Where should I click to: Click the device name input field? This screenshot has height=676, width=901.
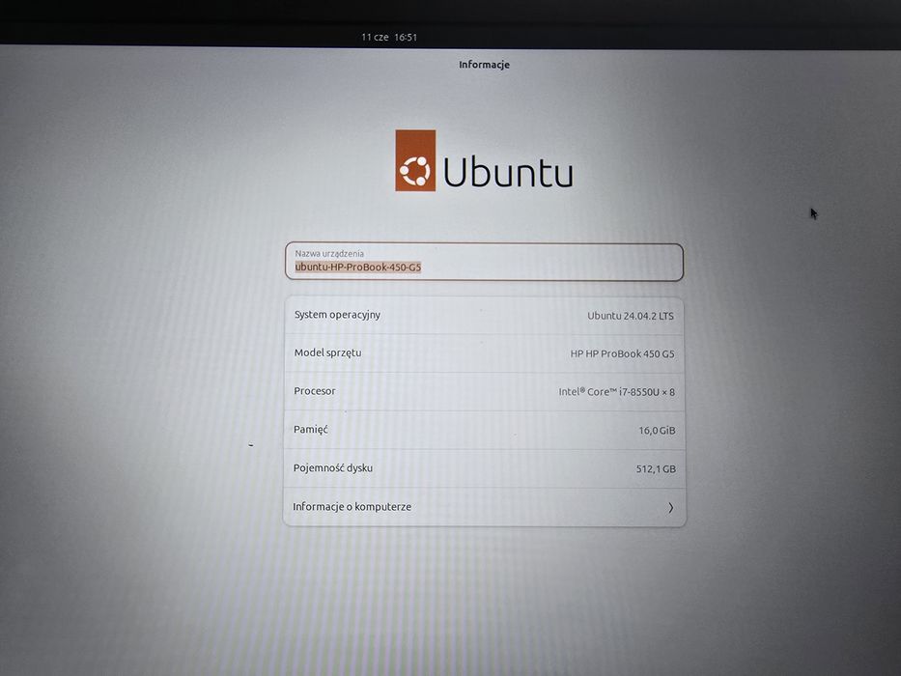coord(484,262)
